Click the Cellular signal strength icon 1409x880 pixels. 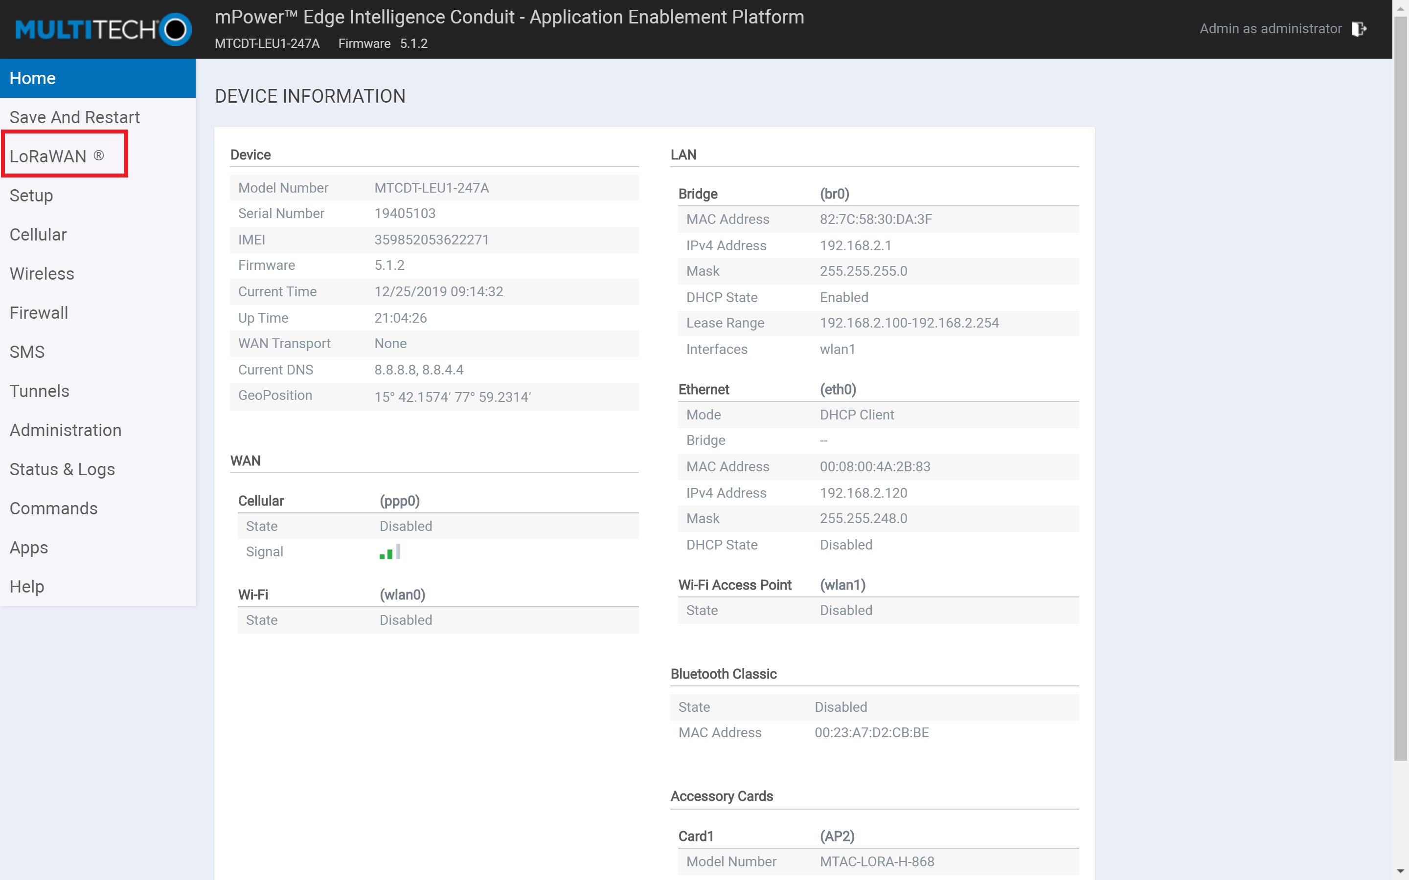click(388, 551)
